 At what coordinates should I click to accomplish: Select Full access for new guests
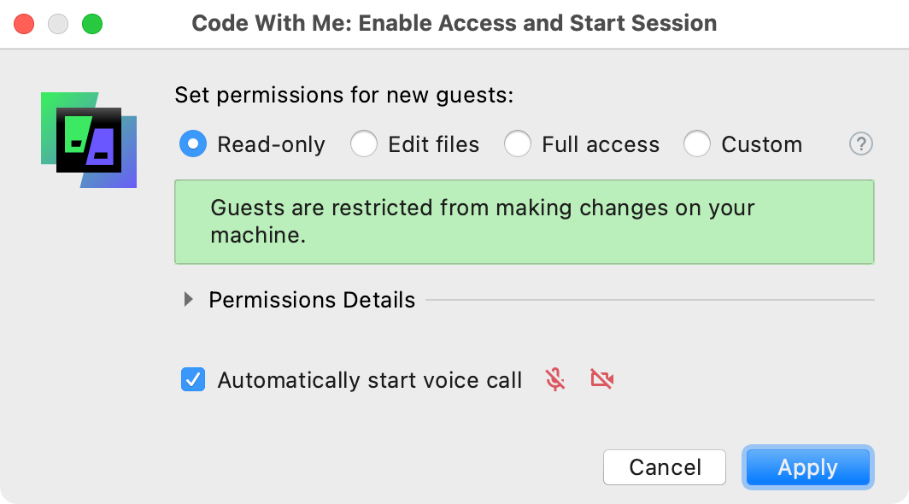click(x=518, y=144)
